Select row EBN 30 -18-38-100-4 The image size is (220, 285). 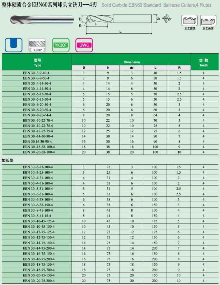pyautogui.click(x=110, y=147)
